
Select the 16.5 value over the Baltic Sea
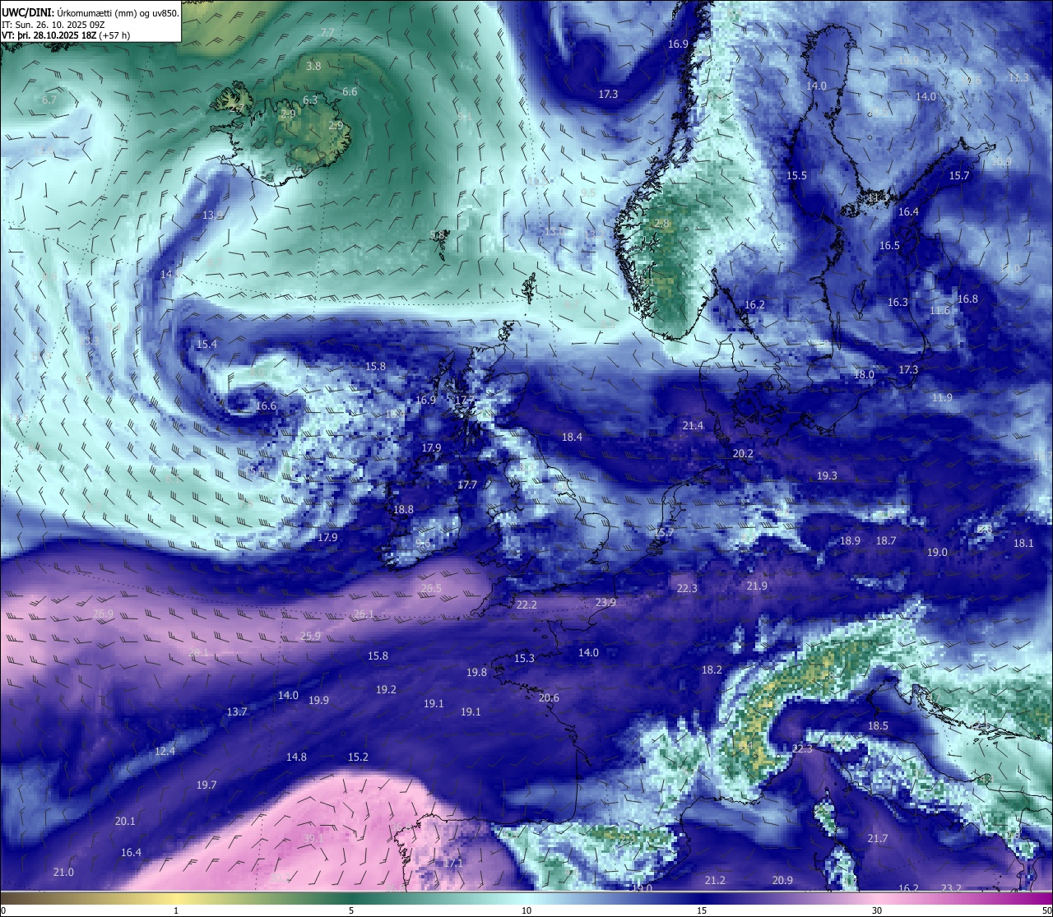tap(889, 245)
